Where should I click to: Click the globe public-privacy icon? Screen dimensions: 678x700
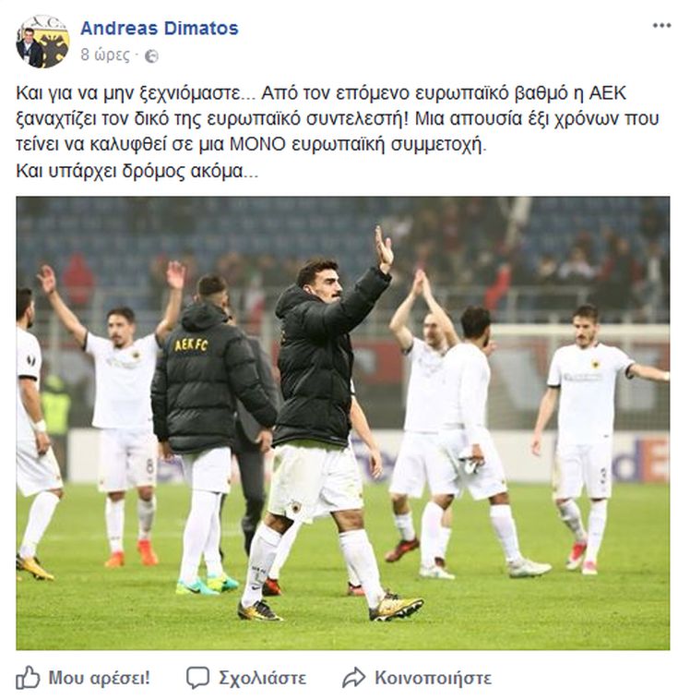tap(151, 55)
